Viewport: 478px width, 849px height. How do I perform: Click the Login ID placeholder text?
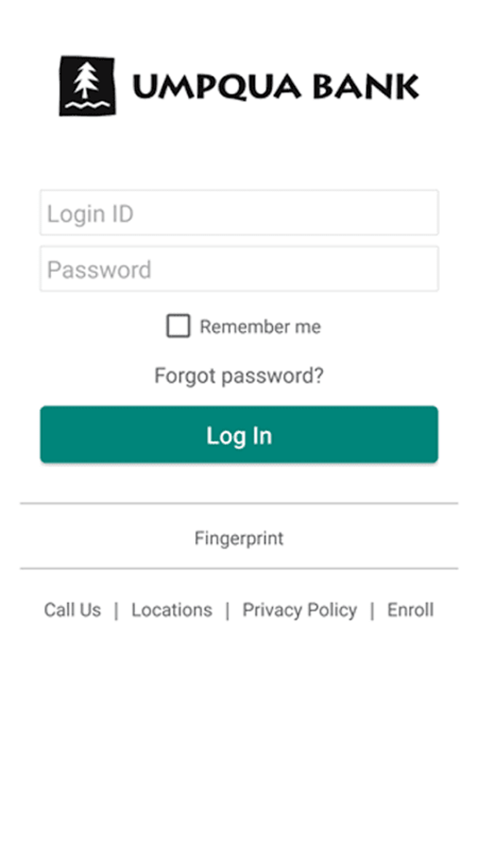(x=90, y=214)
